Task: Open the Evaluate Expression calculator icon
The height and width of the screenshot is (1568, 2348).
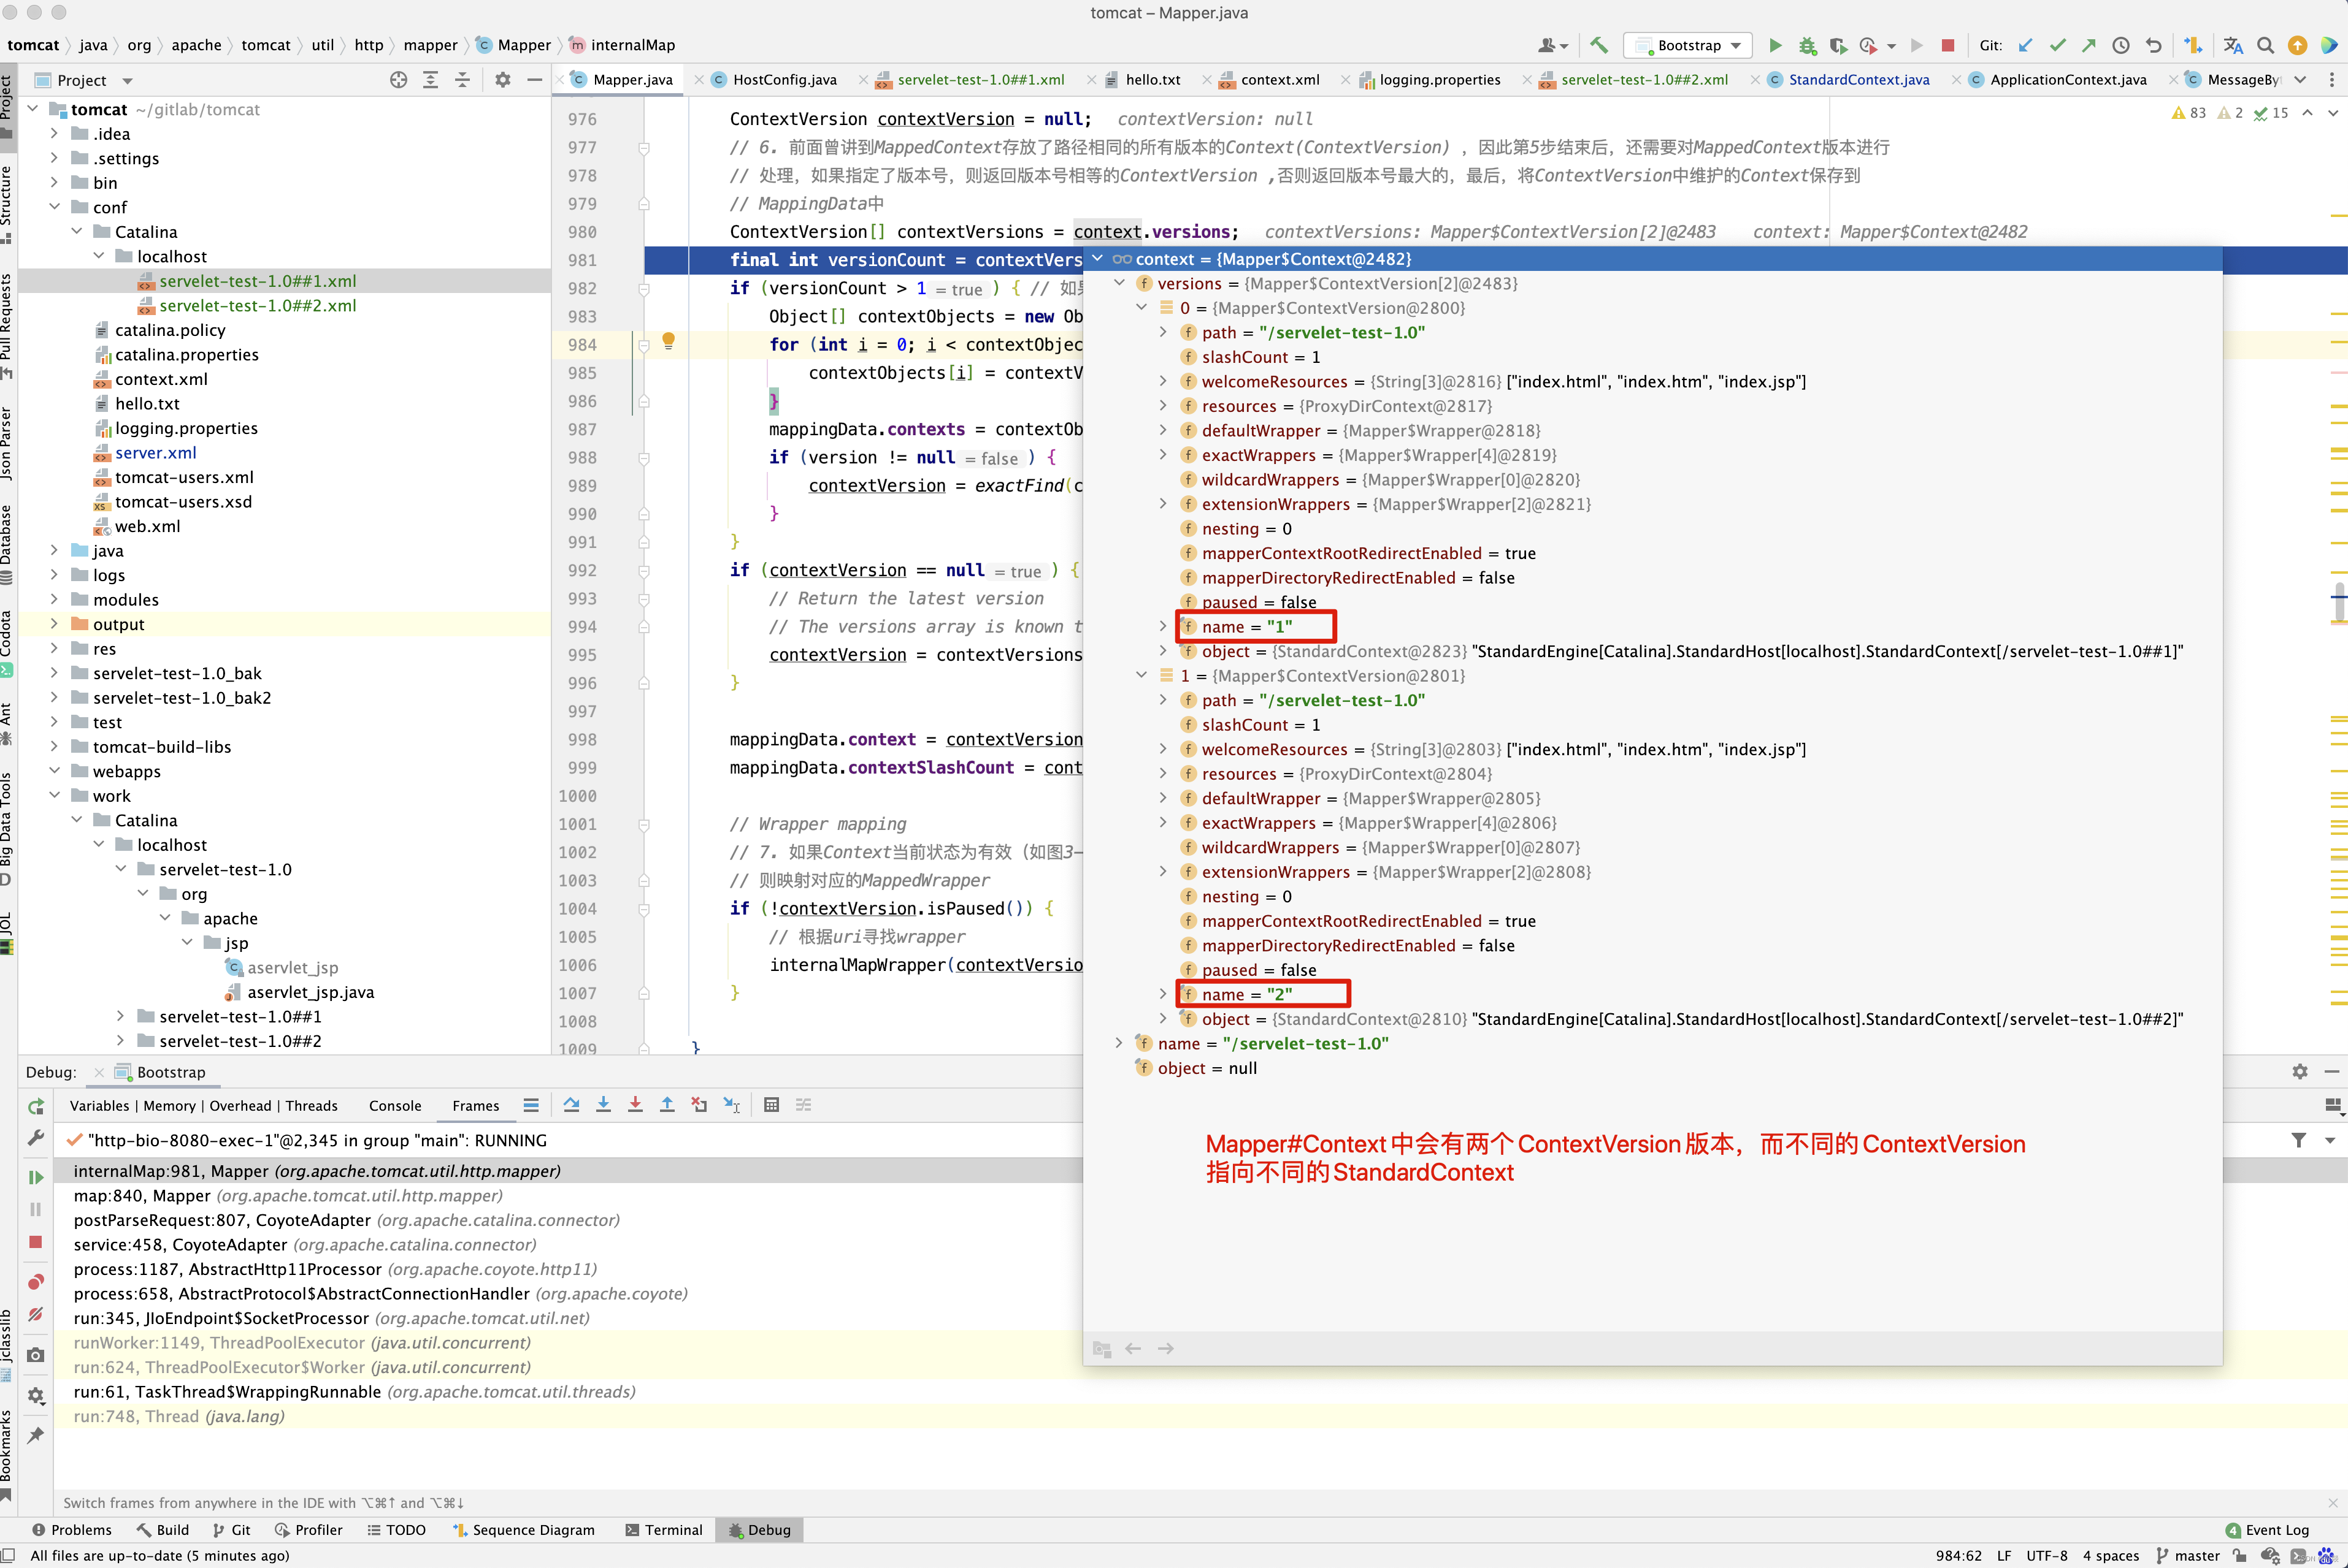Action: 772,1105
